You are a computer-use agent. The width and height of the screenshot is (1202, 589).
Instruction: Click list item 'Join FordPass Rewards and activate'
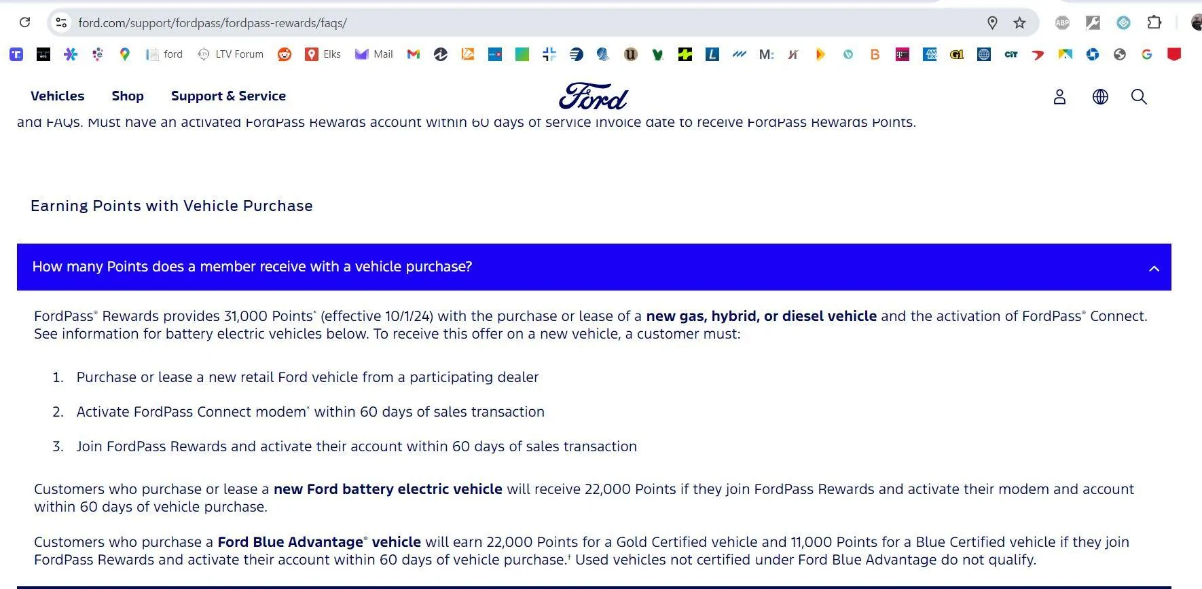(357, 446)
